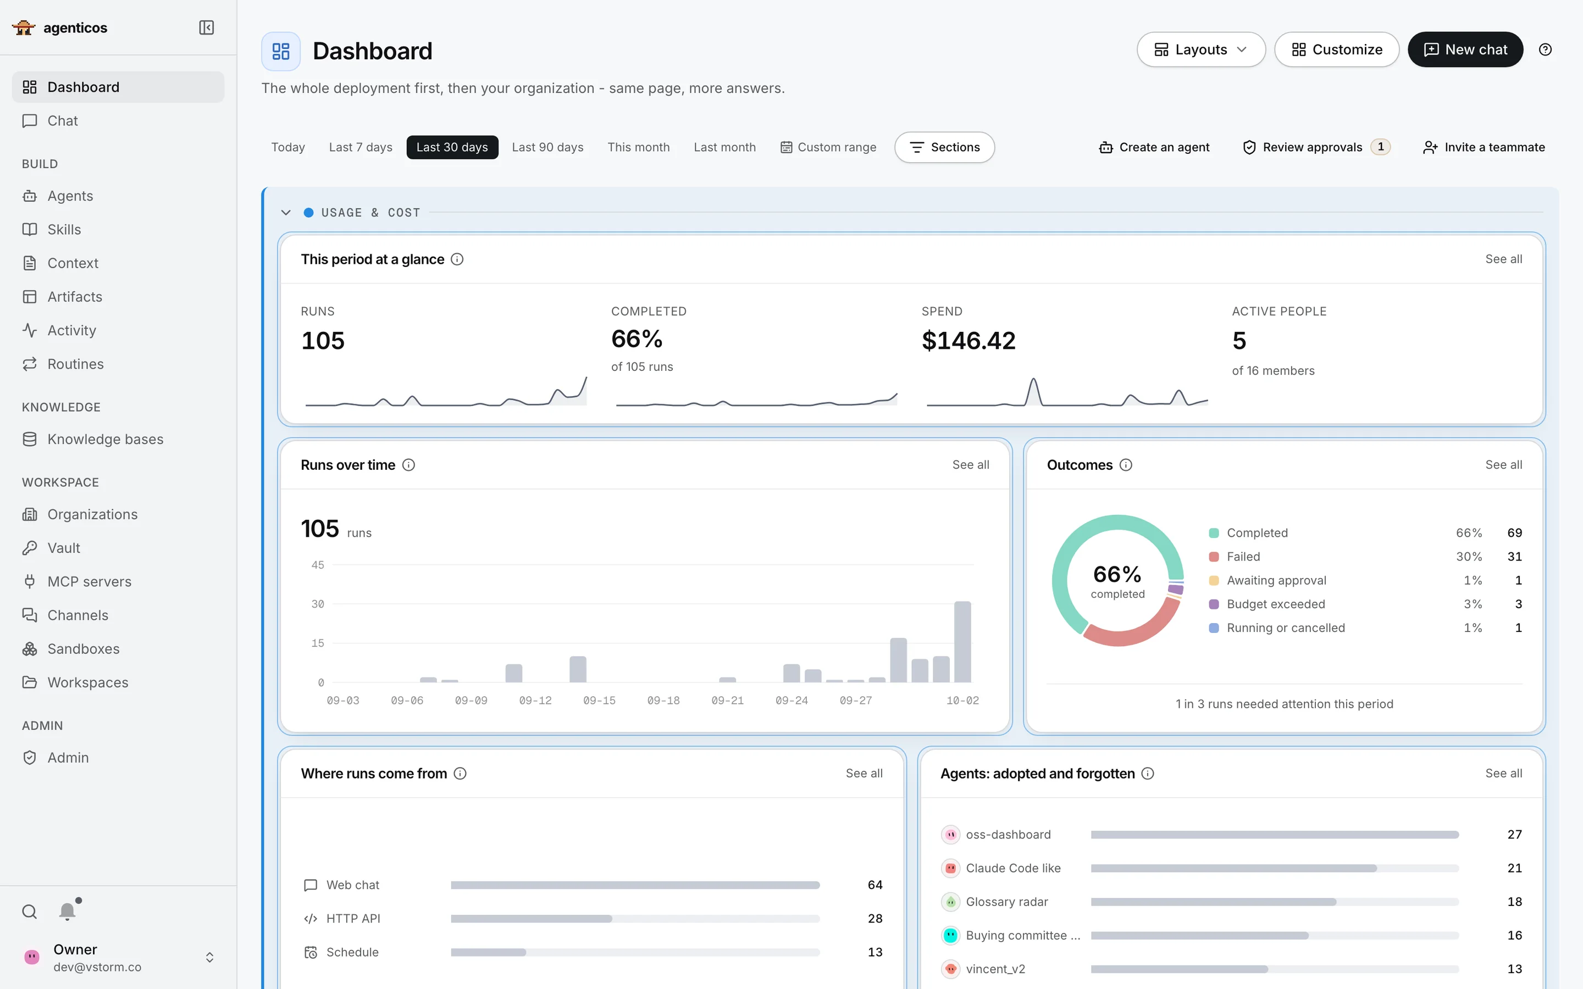Click the Buying committee agent avatar

[950, 935]
